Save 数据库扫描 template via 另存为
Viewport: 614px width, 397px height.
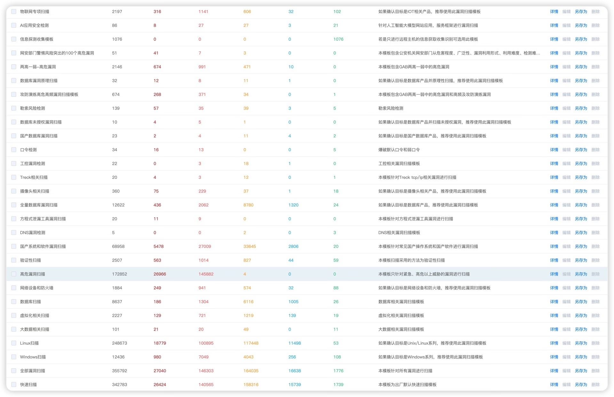pyautogui.click(x=581, y=302)
